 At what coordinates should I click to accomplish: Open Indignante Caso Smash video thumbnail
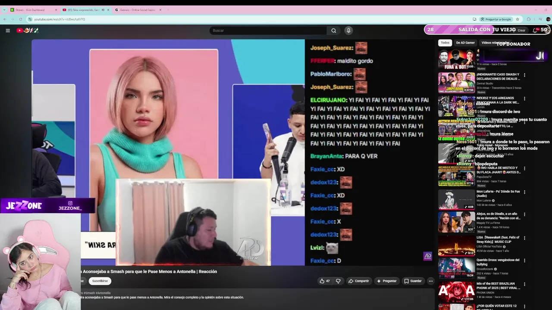coord(456,83)
